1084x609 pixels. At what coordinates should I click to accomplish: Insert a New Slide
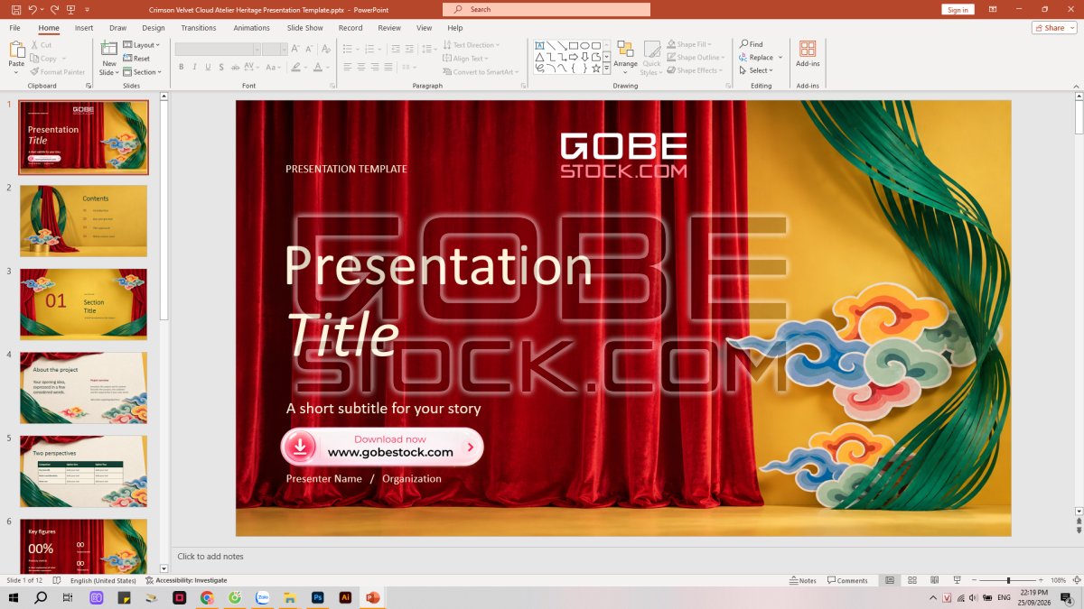pos(108,56)
